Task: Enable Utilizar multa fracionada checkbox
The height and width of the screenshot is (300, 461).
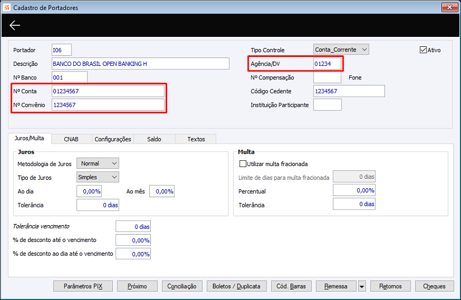Action: (243, 164)
